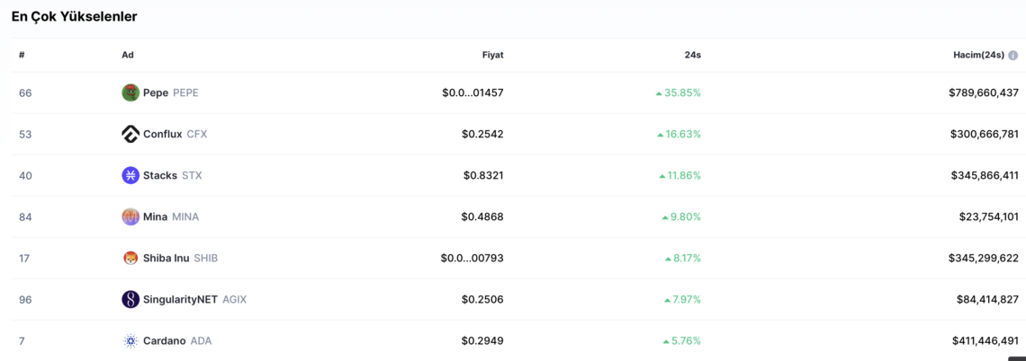1026x361 pixels.
Task: Open the Conflux coin page link
Action: click(x=164, y=134)
